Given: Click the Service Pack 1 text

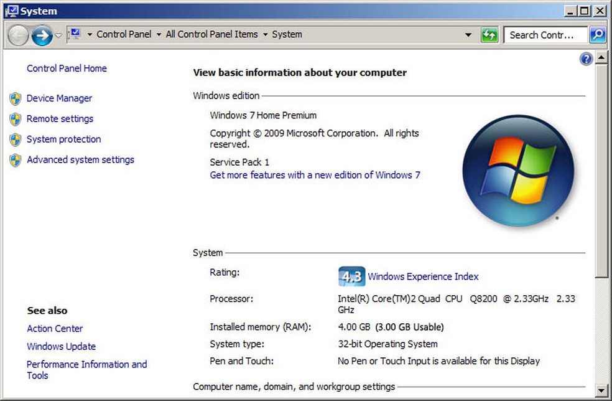Looking at the screenshot, I should [239, 162].
